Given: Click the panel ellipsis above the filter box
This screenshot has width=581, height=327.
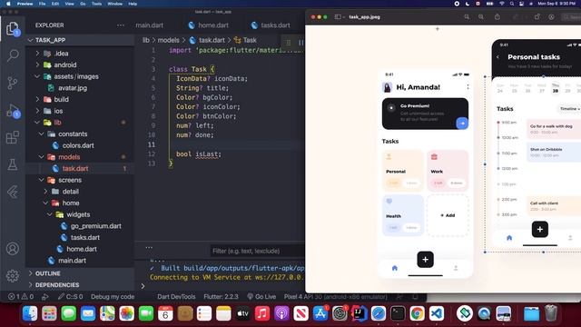Looking at the screenshot, I should click(x=149, y=247).
